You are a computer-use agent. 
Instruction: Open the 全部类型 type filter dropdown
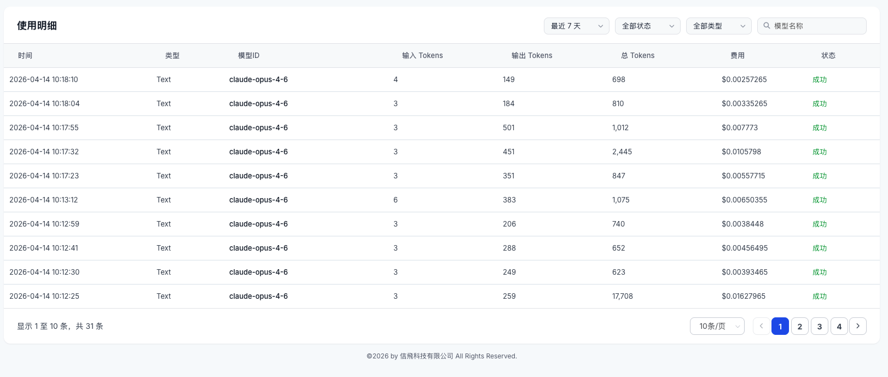coord(718,26)
